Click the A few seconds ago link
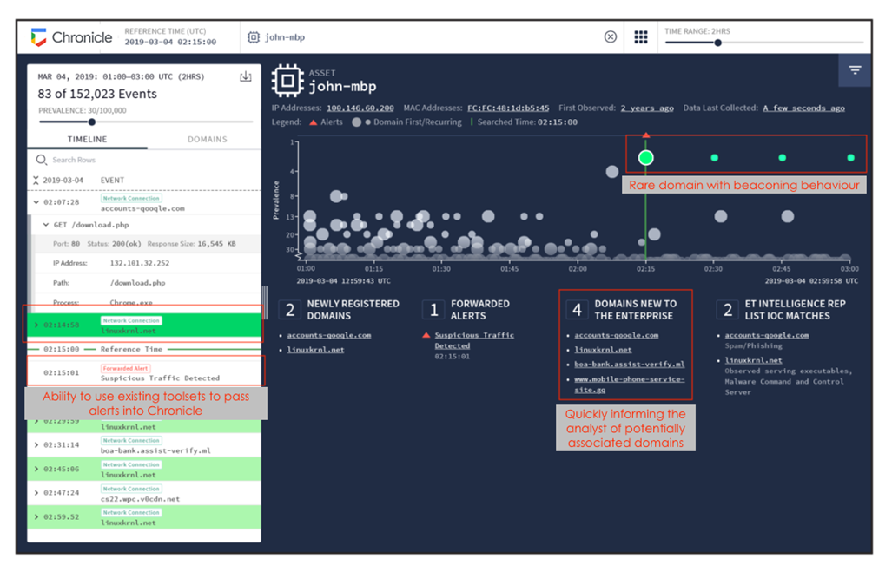Image resolution: width=892 pixels, height=572 pixels. 803,108
